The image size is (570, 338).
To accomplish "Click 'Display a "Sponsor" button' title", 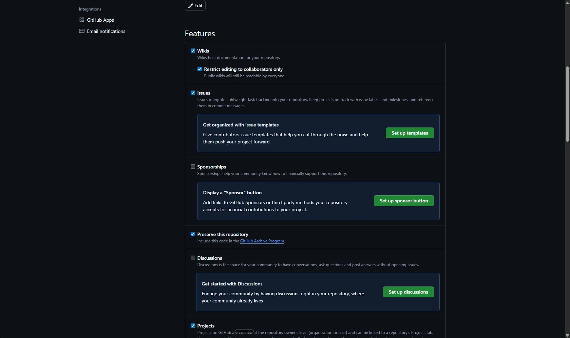I will (x=232, y=193).
